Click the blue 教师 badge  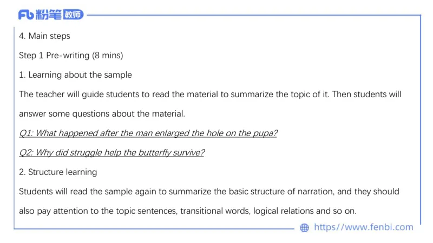click(x=73, y=15)
